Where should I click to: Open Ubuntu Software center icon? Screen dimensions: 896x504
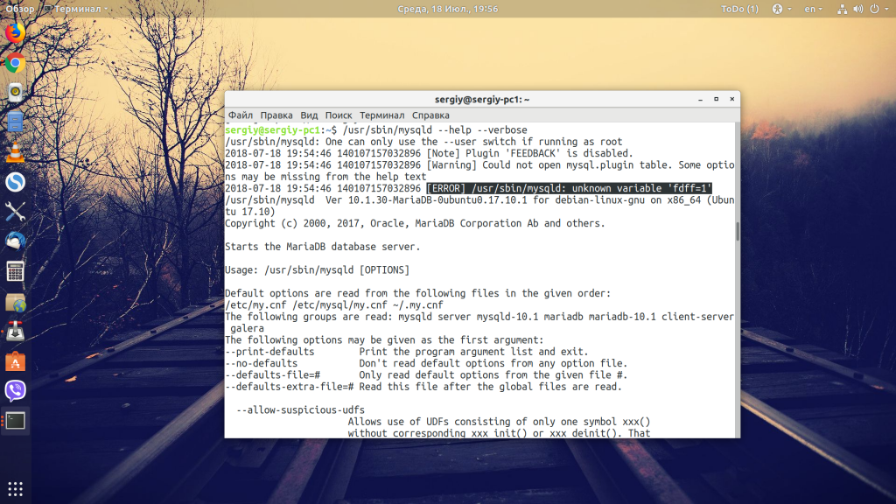(15, 360)
